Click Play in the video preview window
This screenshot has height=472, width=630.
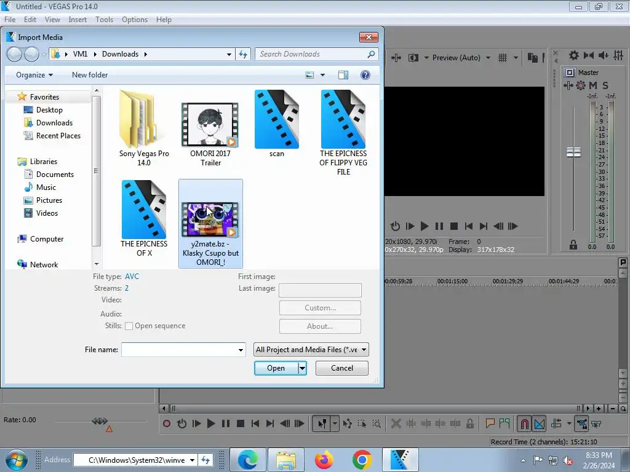(425, 226)
